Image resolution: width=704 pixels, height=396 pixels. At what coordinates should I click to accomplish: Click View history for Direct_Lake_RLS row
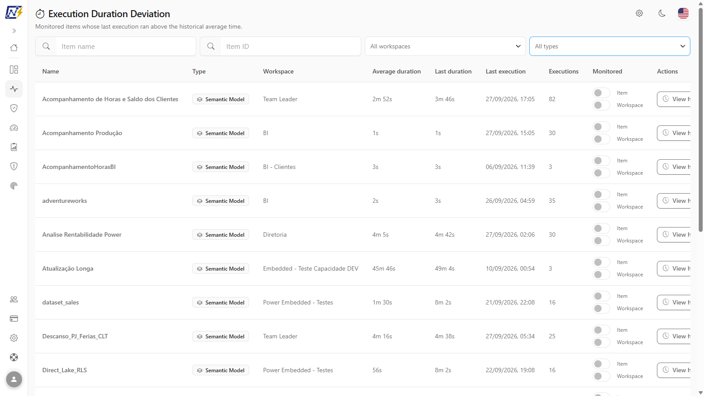click(674, 370)
